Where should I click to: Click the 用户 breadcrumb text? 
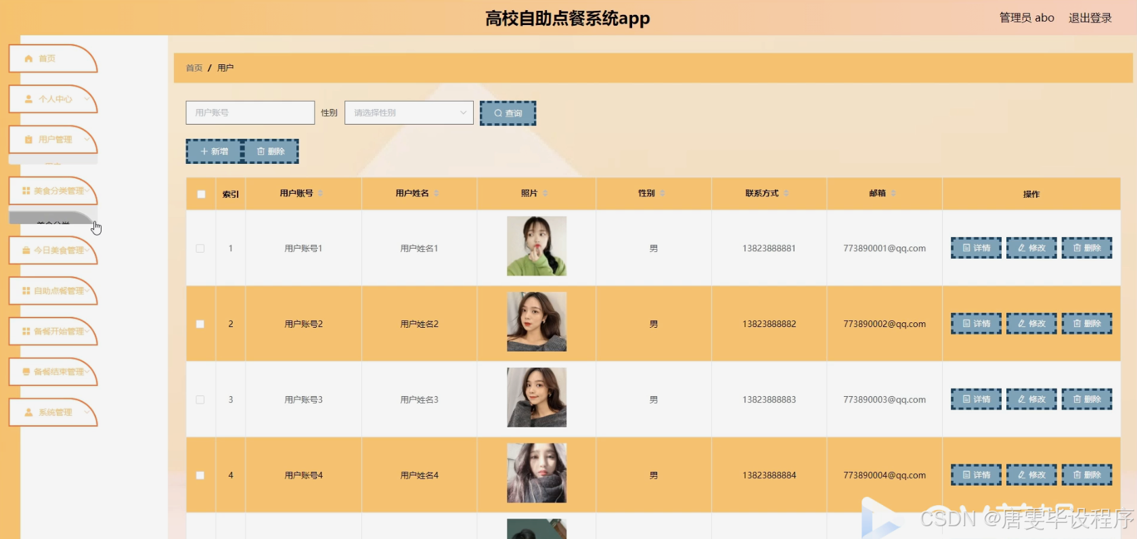[225, 68]
